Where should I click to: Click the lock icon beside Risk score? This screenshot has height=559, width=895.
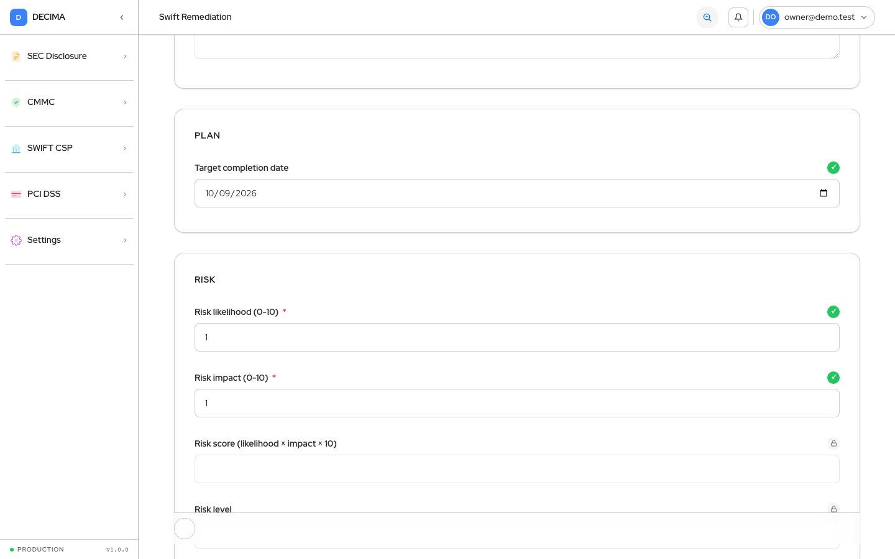(833, 443)
